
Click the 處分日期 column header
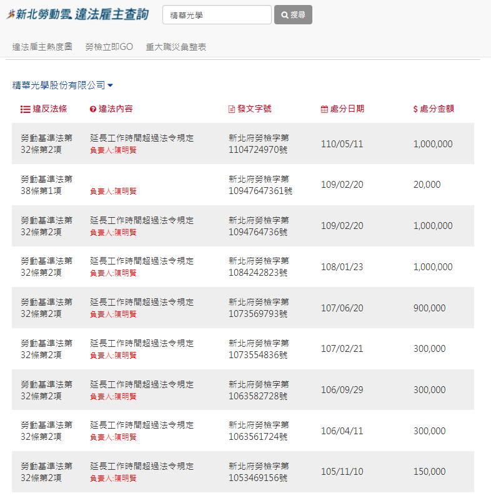tap(342, 109)
